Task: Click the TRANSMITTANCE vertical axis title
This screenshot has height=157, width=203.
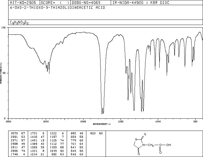Action: (1, 73)
